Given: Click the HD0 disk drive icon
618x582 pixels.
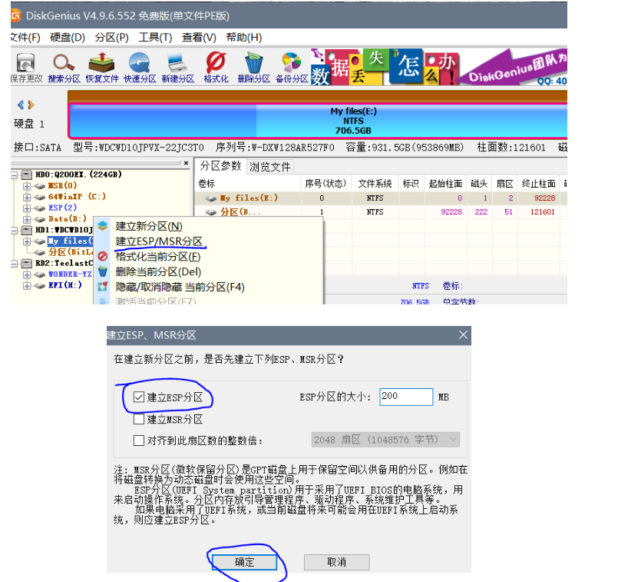Looking at the screenshot, I should click(26, 175).
